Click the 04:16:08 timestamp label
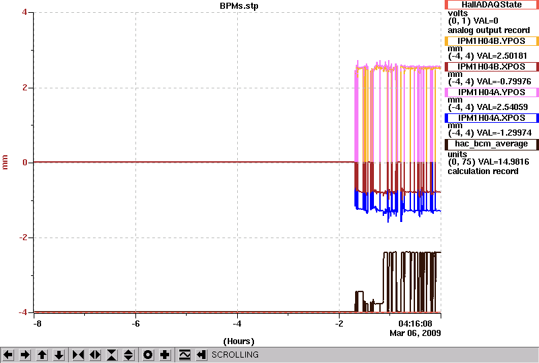Image resolution: width=539 pixels, height=363 pixels. point(415,324)
